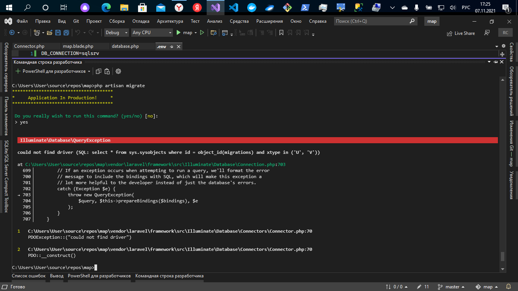Click the Find in Files folder-search icon

tap(213, 33)
